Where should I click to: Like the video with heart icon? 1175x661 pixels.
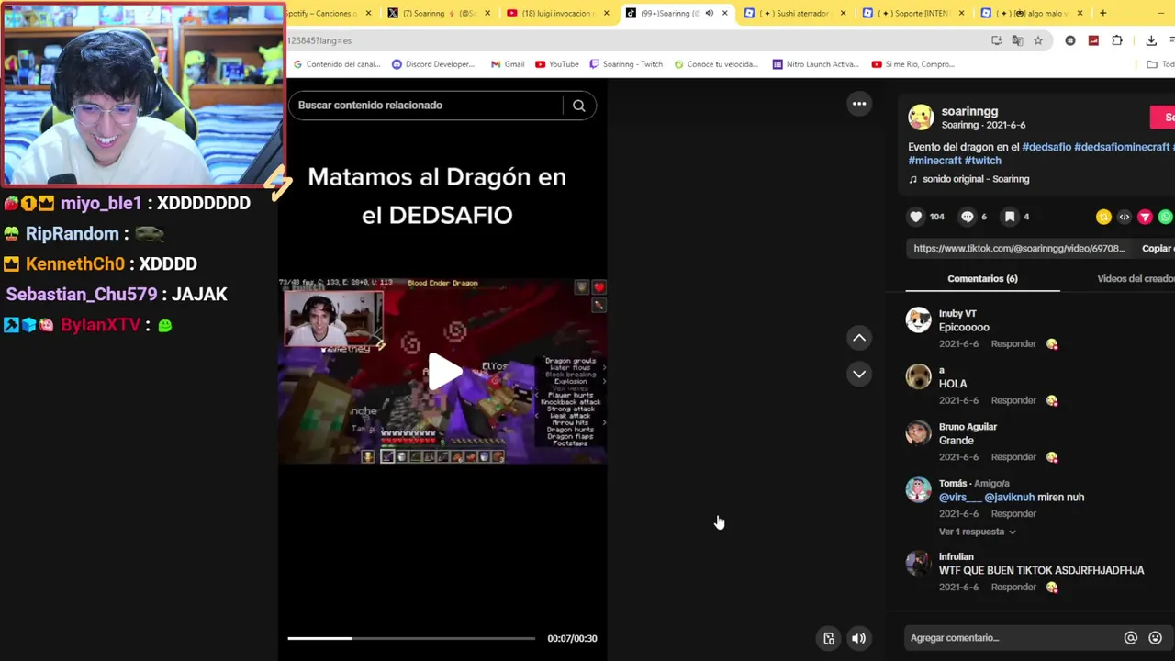(x=915, y=217)
